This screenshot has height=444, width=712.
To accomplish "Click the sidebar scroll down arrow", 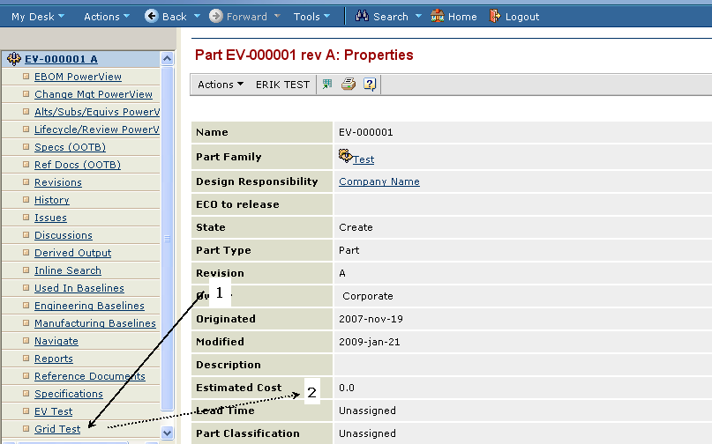I will [x=168, y=433].
